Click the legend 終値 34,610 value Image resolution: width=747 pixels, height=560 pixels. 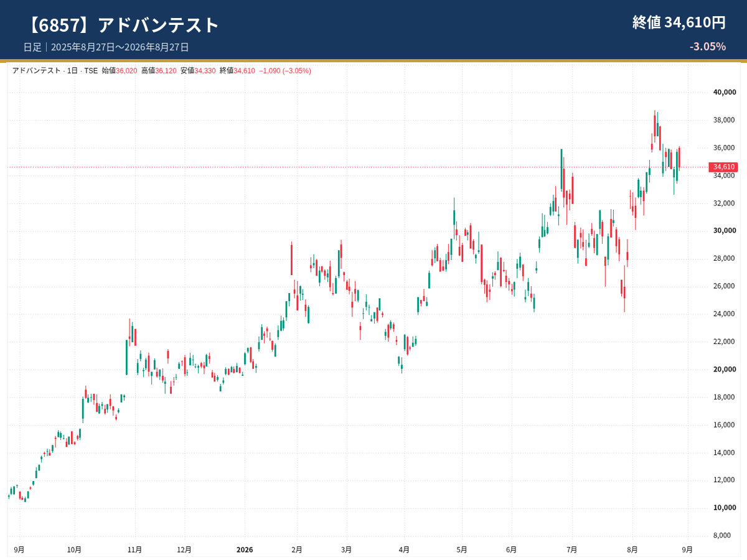(x=237, y=71)
